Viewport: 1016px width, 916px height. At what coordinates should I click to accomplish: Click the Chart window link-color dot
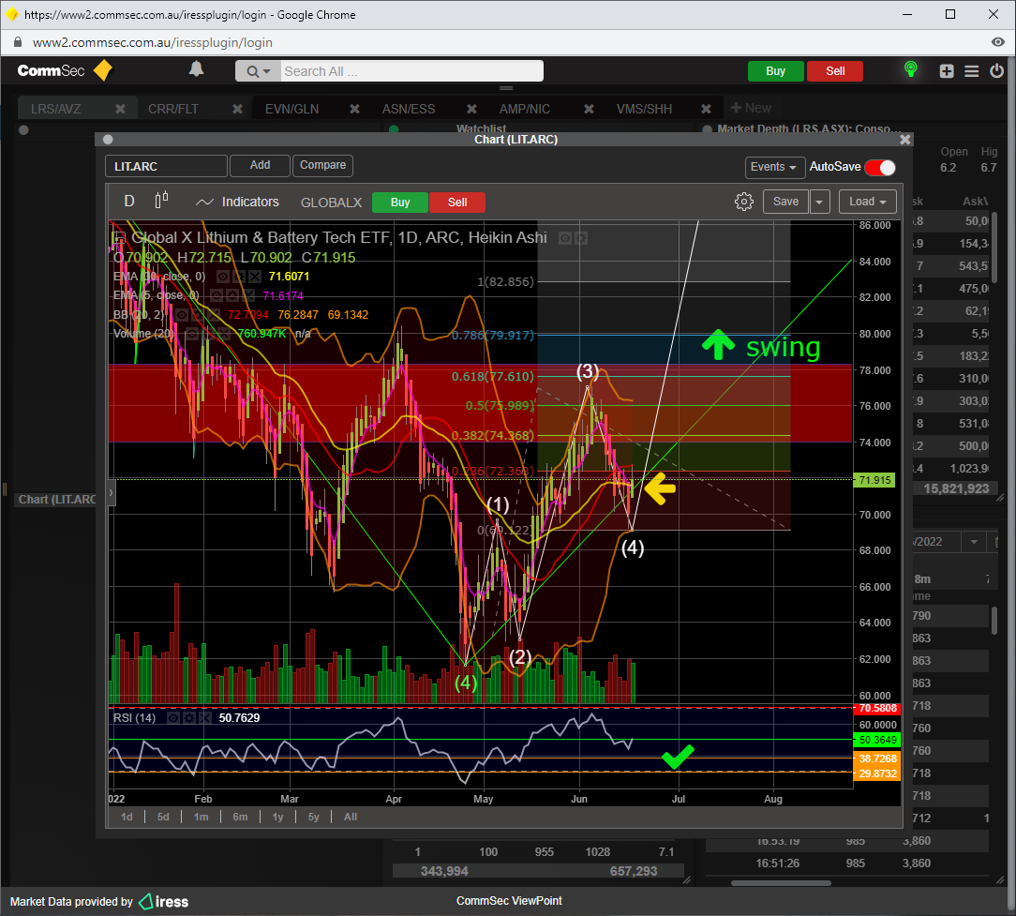point(108,140)
